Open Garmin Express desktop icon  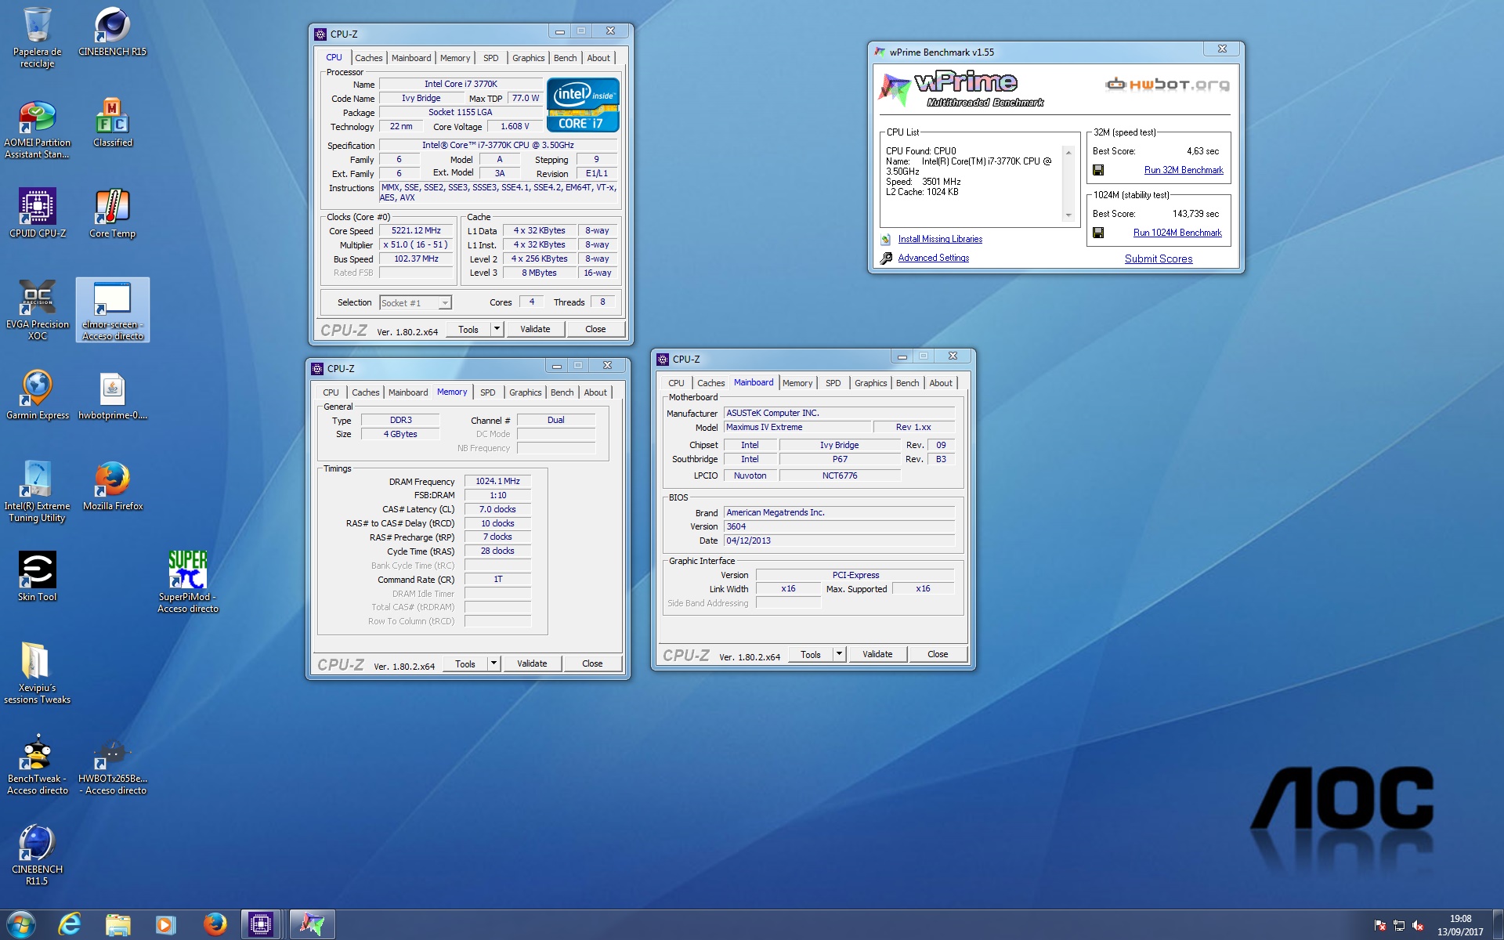pos(37,396)
